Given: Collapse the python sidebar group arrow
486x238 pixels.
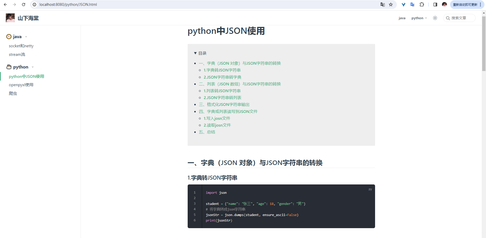Looking at the screenshot, I should [x=33, y=67].
